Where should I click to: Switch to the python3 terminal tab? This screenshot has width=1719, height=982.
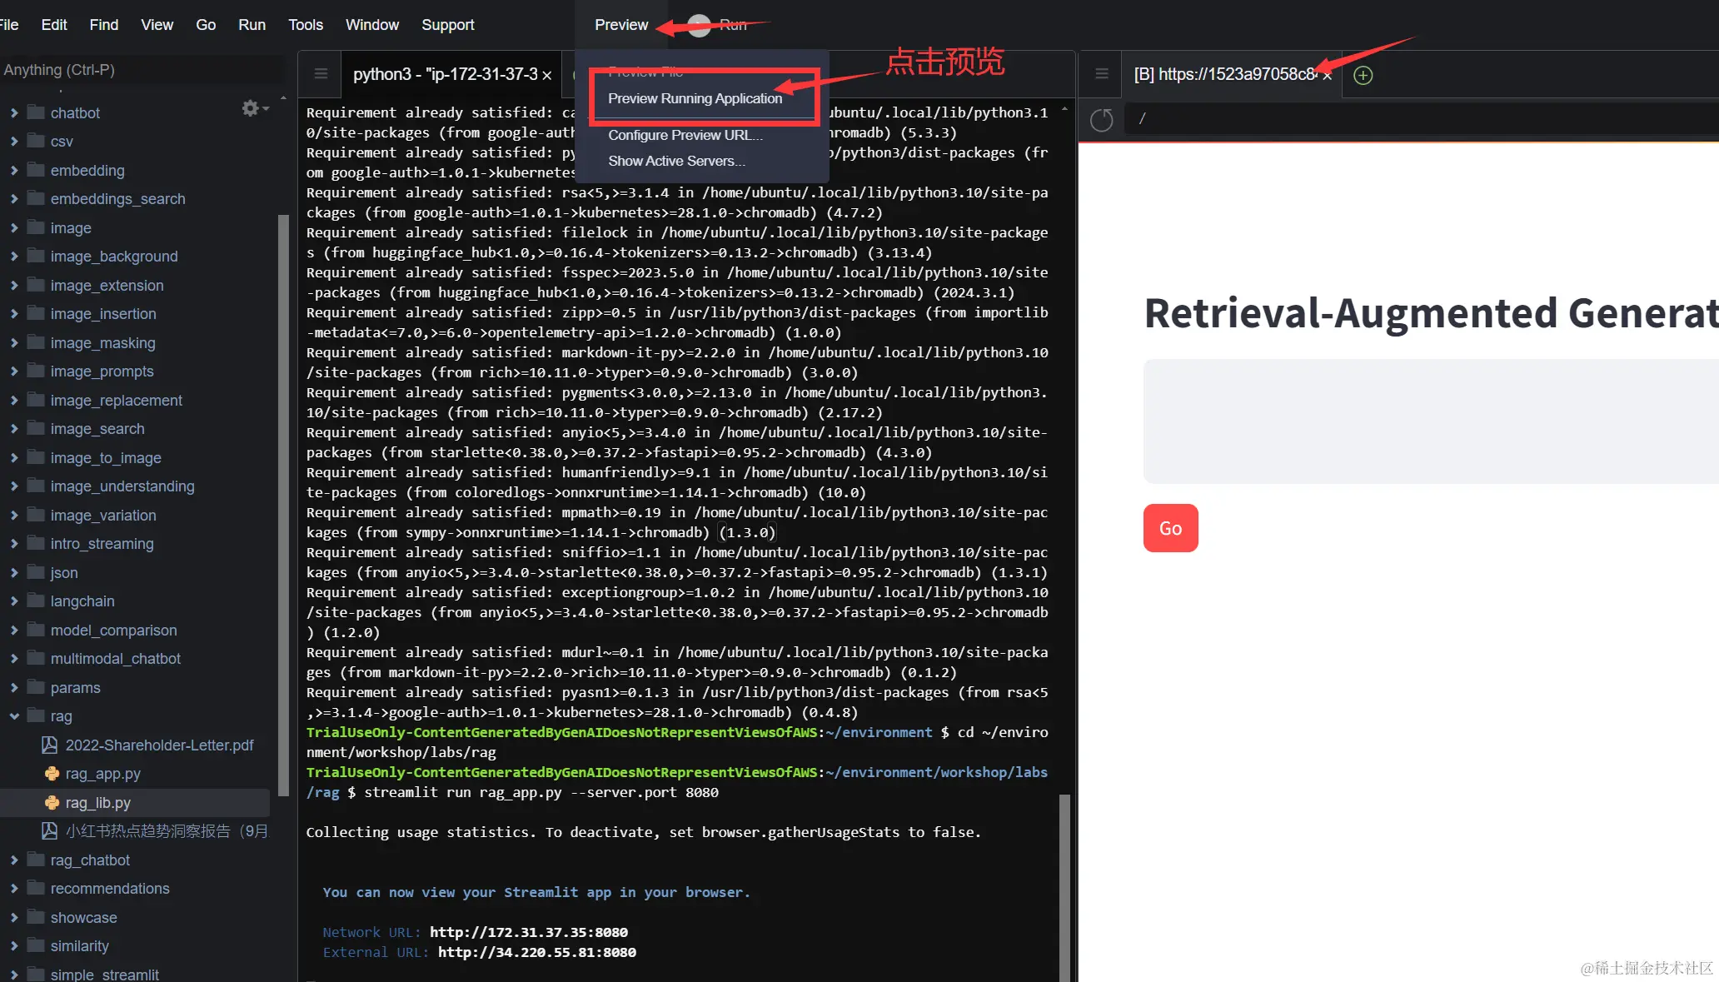(445, 74)
